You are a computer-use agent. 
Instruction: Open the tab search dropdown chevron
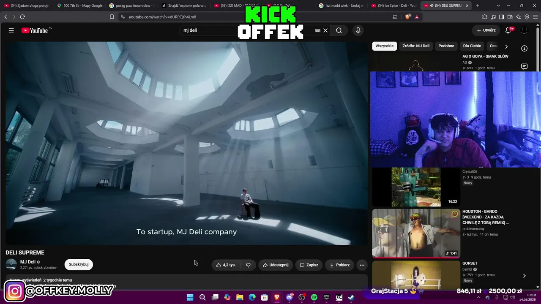click(498, 5)
